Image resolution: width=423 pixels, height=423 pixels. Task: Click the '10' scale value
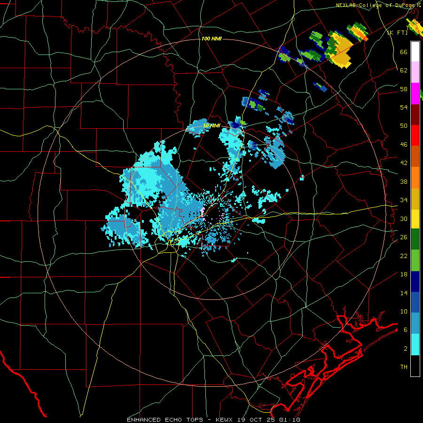click(404, 311)
